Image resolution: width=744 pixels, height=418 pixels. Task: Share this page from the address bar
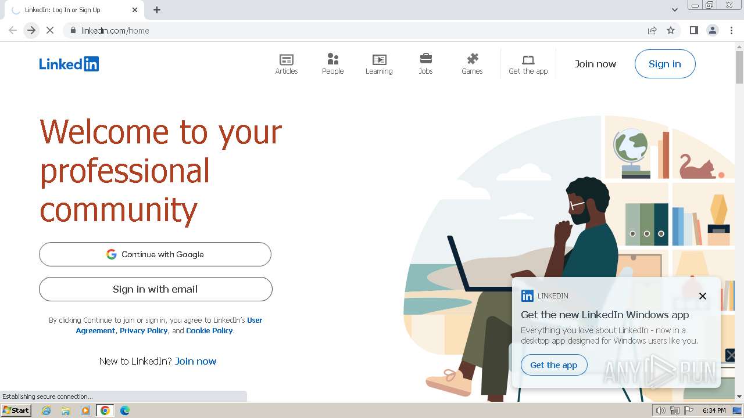click(652, 30)
